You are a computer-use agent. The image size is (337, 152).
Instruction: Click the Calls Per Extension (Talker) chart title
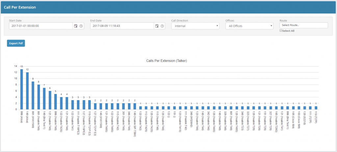point(166,61)
